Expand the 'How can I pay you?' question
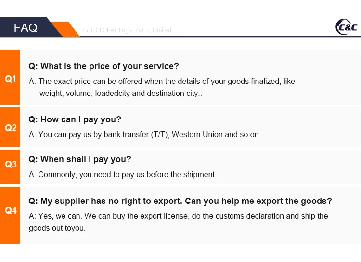361x262 pixels. point(75,119)
